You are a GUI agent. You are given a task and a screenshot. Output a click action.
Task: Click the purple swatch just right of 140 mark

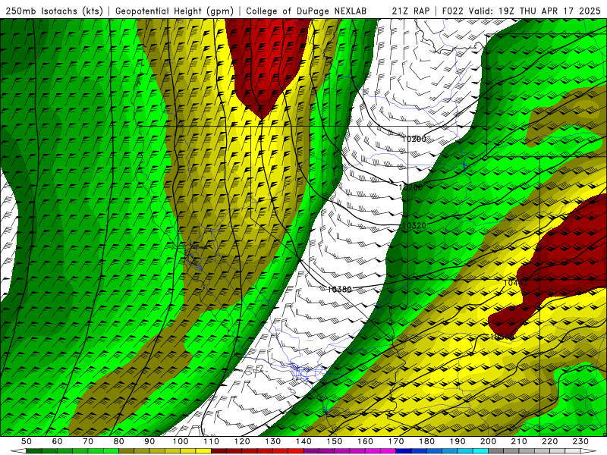point(311,450)
